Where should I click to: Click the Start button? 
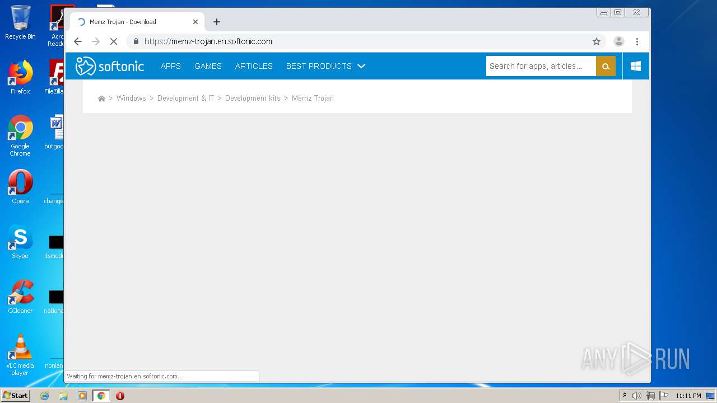(x=16, y=396)
